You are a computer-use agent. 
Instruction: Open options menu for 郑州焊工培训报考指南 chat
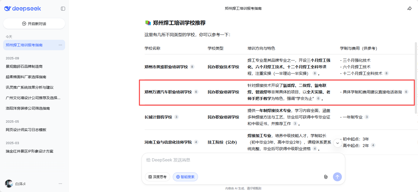(60, 45)
